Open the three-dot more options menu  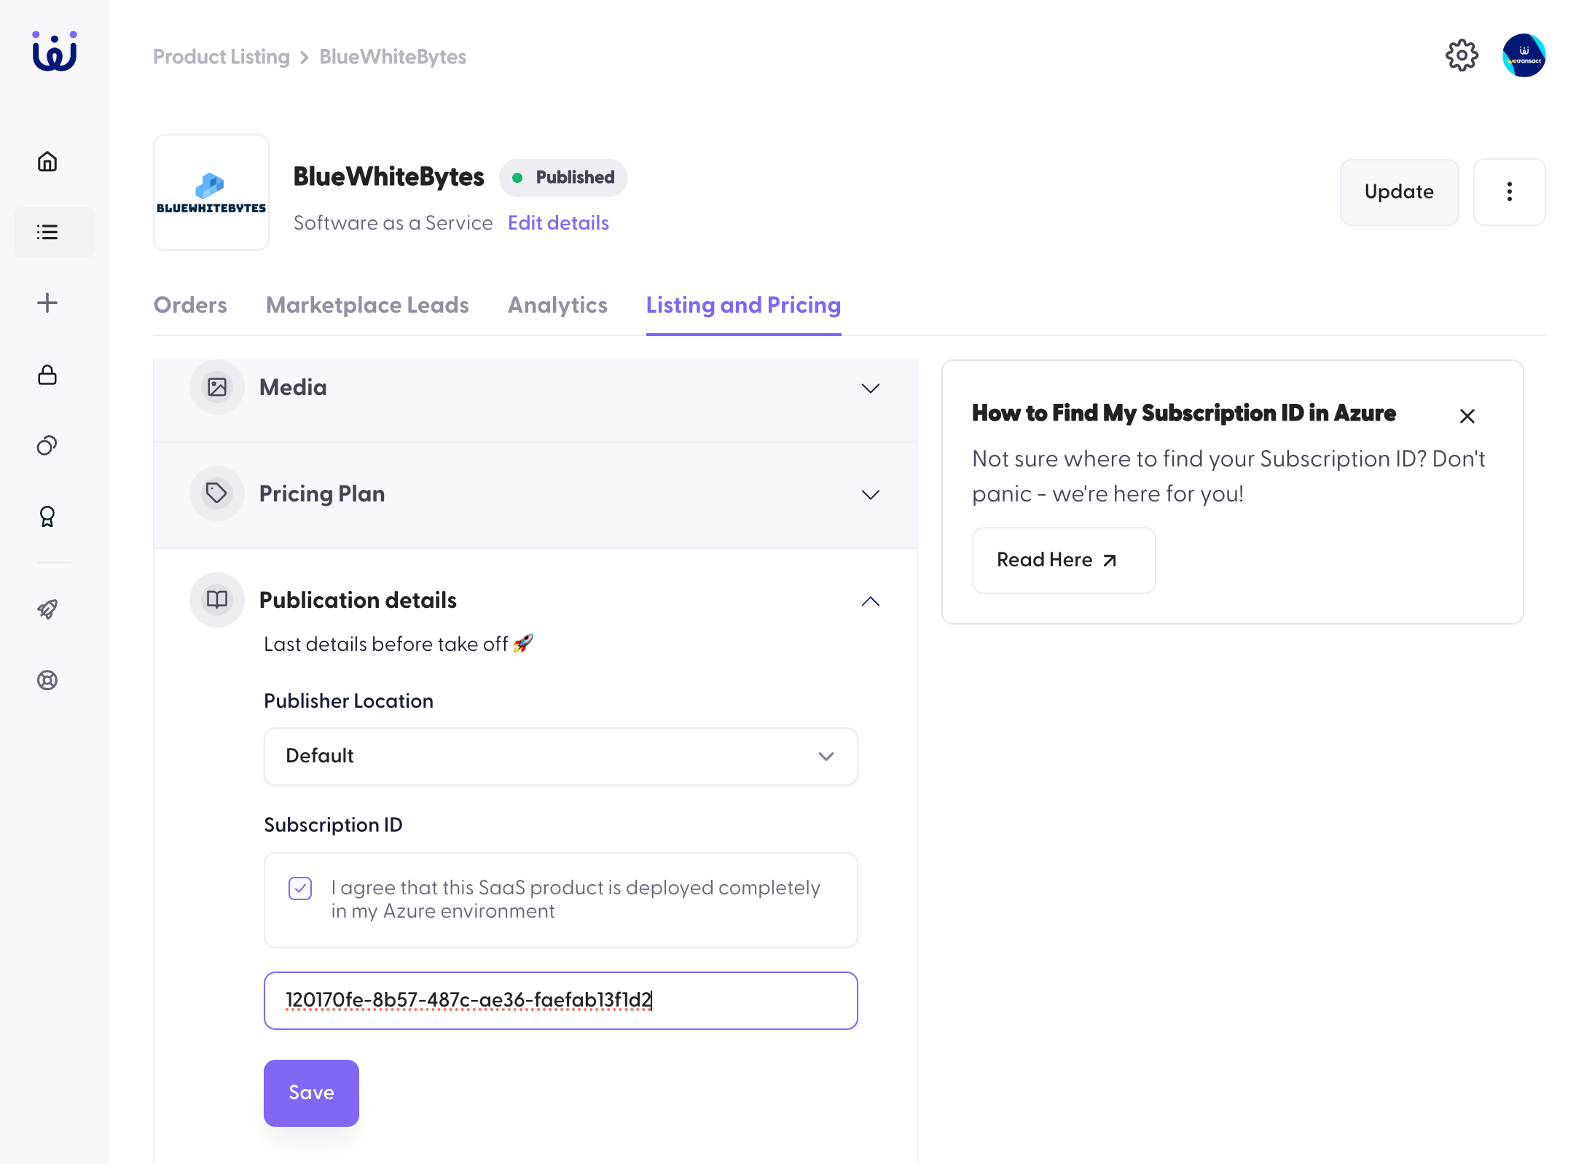pos(1509,192)
